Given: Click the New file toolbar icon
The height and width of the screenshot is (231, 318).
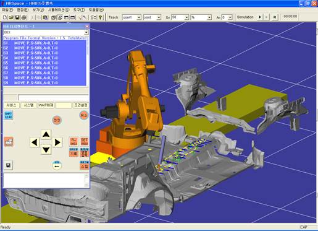Looking at the screenshot, I should pyautogui.click(x=5, y=17).
